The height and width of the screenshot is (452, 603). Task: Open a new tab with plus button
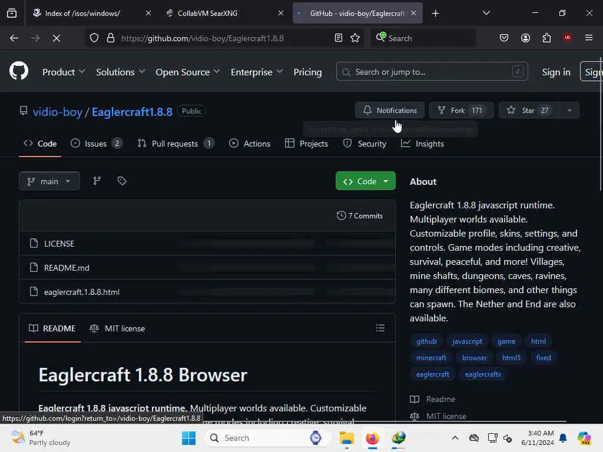point(435,14)
